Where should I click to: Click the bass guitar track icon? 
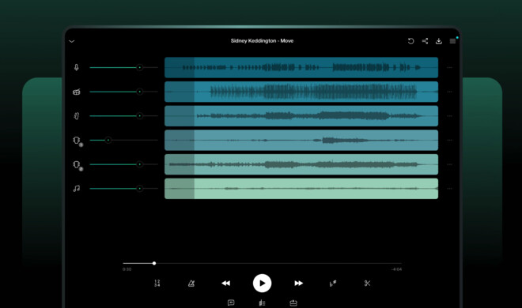(77, 116)
